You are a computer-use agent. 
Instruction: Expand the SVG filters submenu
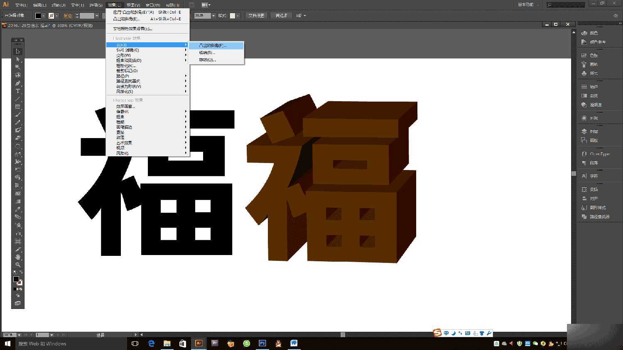click(127, 50)
